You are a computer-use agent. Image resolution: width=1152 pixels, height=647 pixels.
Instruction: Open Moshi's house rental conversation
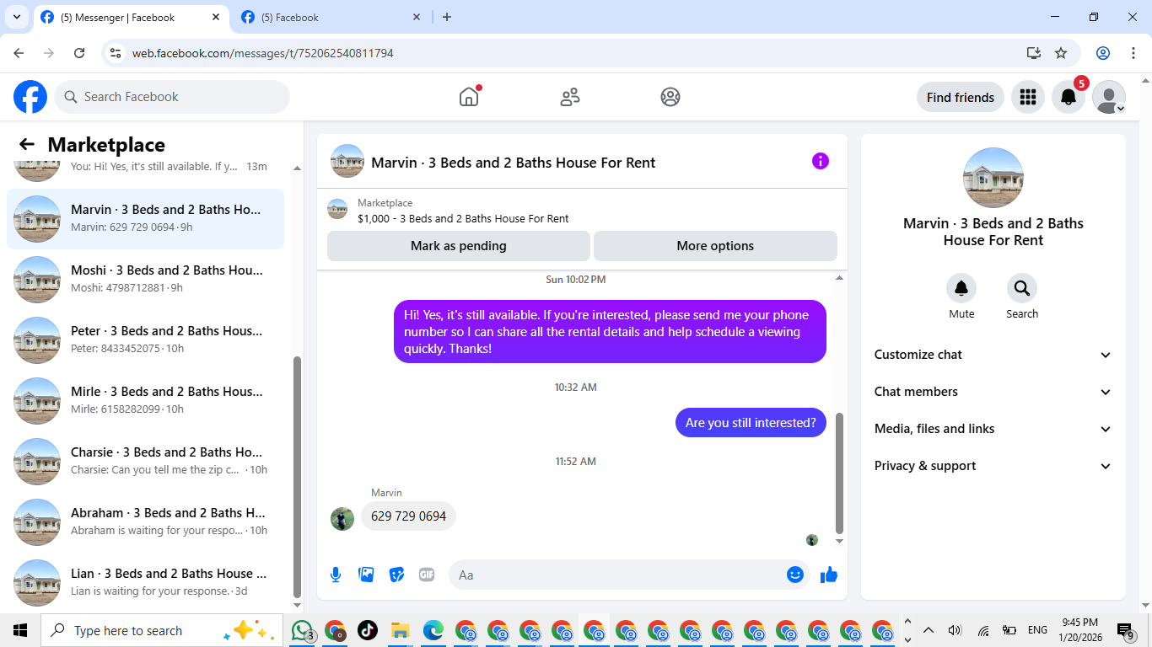[x=145, y=280]
